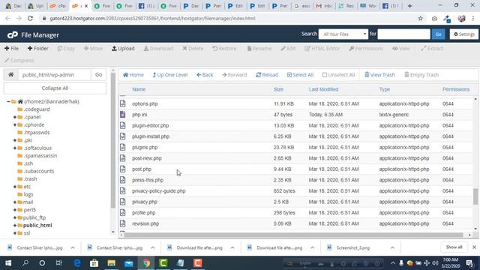Click the file icon of revision.php
The image size is (480, 270).
(x=123, y=223)
